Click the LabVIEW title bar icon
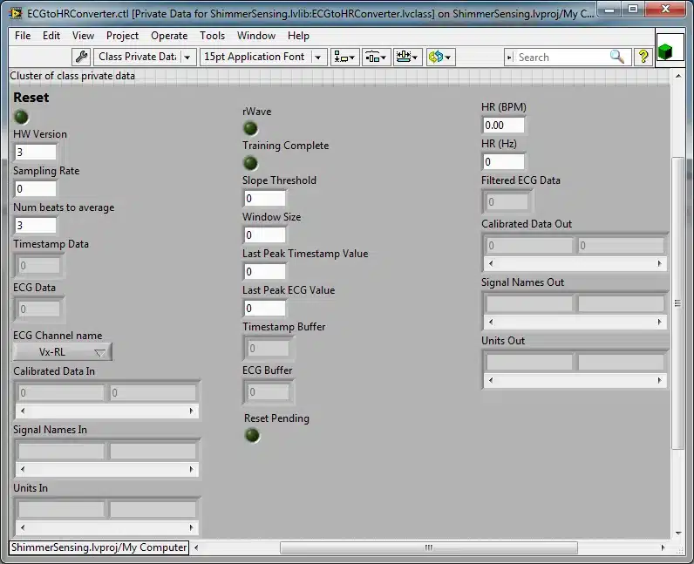Image resolution: width=694 pixels, height=564 pixels. (x=16, y=13)
